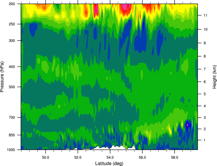The image size is (217, 166).
Task: Click the purple minimum spot near 59 degrees
Action: point(187,125)
